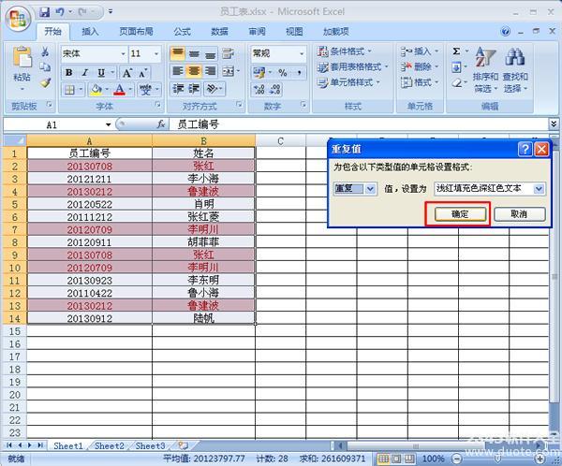
Task: Click the zoom slider in status bar
Action: 498,459
